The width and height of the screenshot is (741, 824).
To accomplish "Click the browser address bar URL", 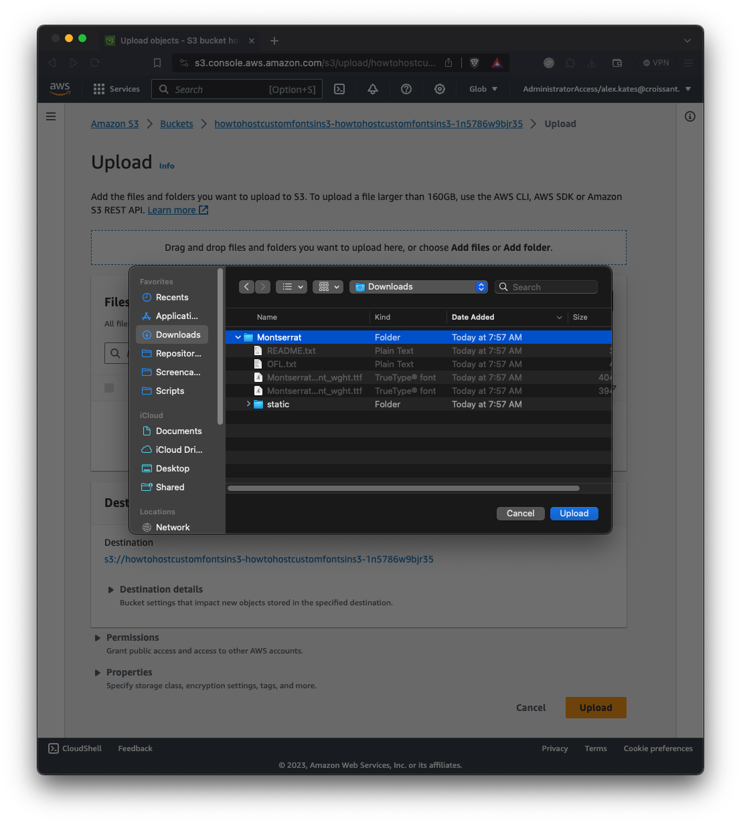I will tap(315, 63).
